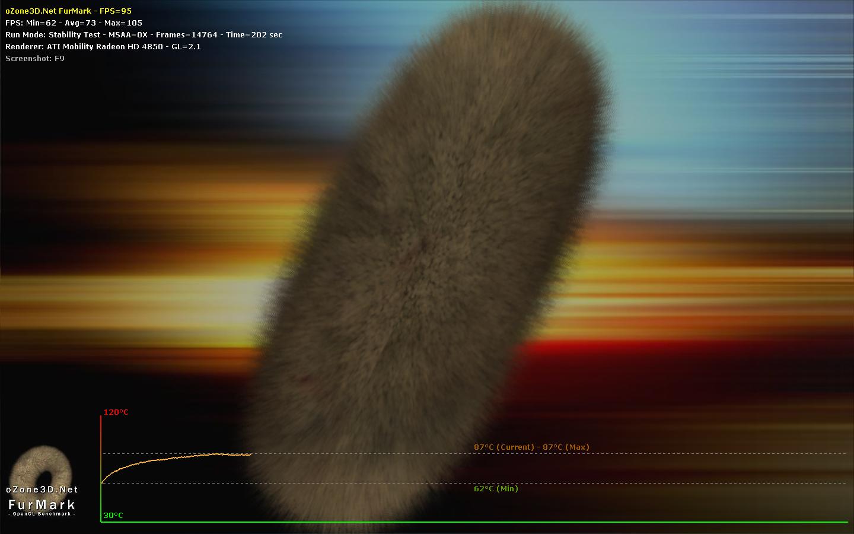Click the "Run Mode: Stability Test" status line
Screen dimensions: 854x534
[x=144, y=34]
